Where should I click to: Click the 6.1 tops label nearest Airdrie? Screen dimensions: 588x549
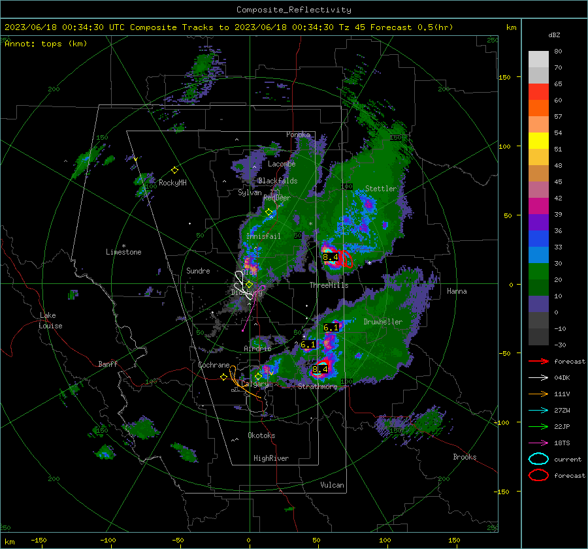point(308,345)
